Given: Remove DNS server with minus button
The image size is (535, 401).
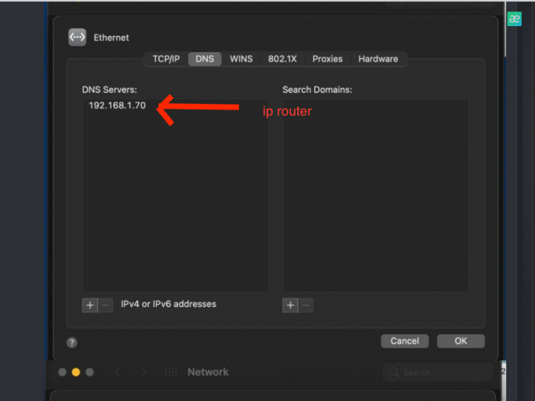Looking at the screenshot, I should tap(106, 305).
